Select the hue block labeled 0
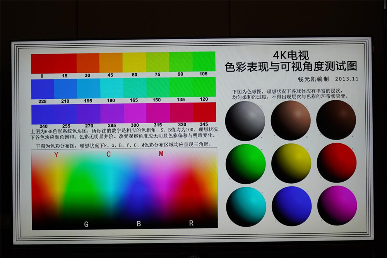The image size is (387, 258). 41,64
